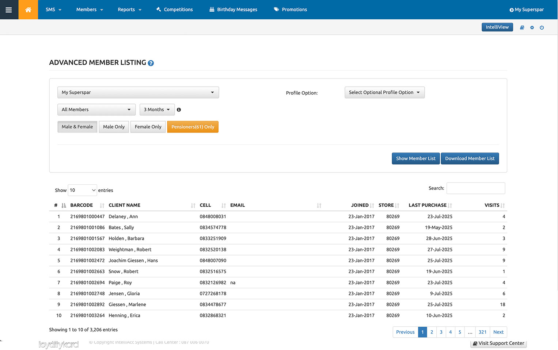This screenshot has height=350, width=558.
Task: Click cell number 0832520138
Action: 213,250
